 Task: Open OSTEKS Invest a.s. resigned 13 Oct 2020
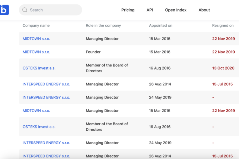[39, 68]
